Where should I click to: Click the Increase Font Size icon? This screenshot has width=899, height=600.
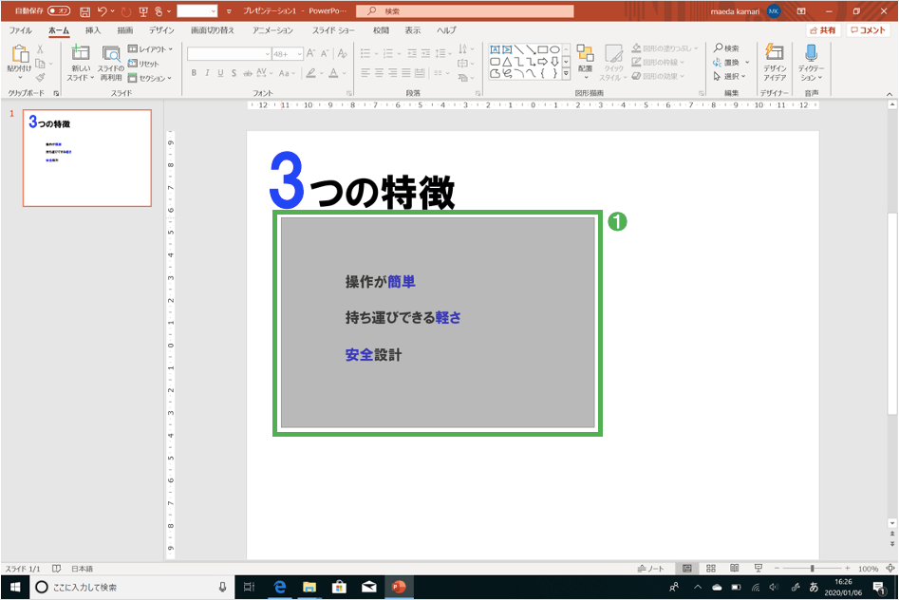coord(310,53)
